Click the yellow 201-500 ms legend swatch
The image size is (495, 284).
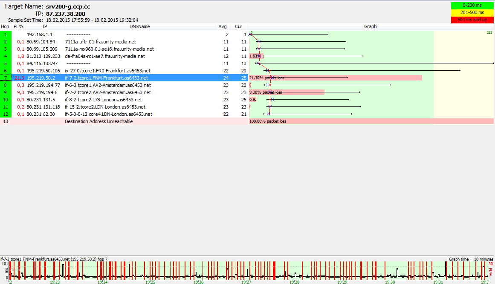click(472, 12)
